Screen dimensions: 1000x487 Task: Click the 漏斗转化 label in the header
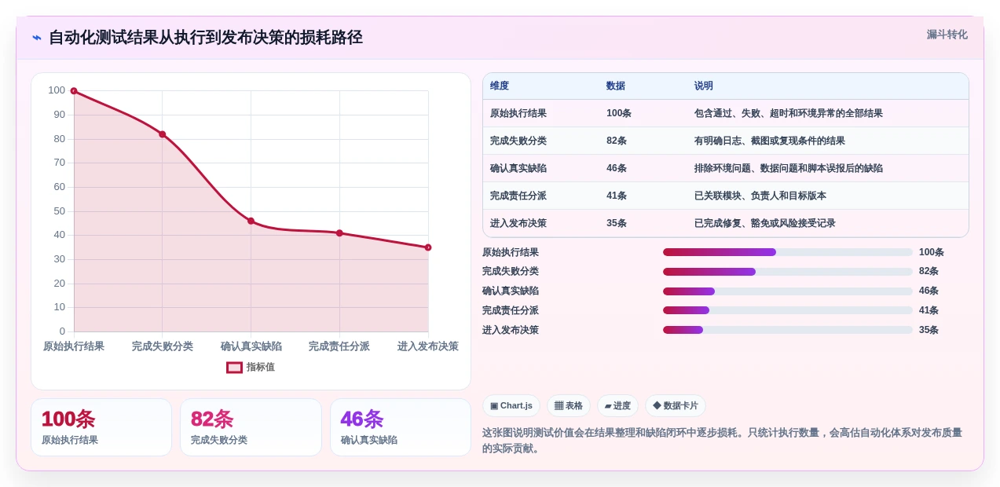(947, 35)
